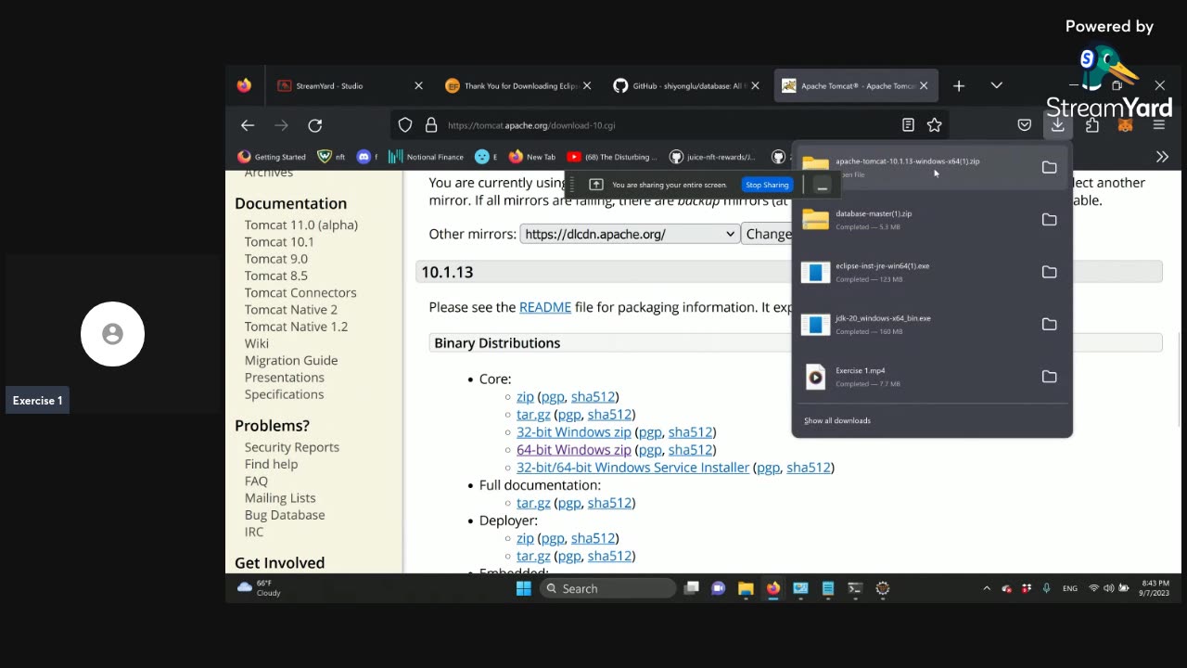Open the Firefox extensions puzzle icon
This screenshot has height=668, width=1187.
tap(1092, 125)
